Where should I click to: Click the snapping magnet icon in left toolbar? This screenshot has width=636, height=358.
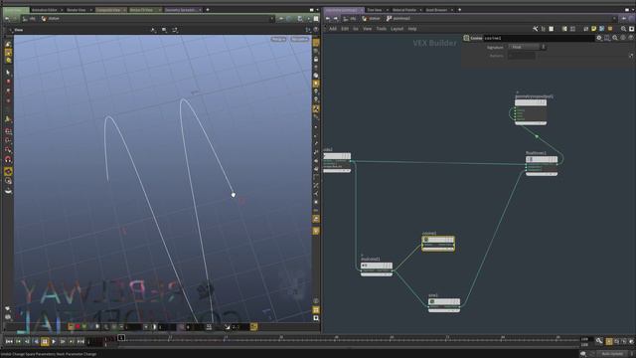click(x=8, y=159)
